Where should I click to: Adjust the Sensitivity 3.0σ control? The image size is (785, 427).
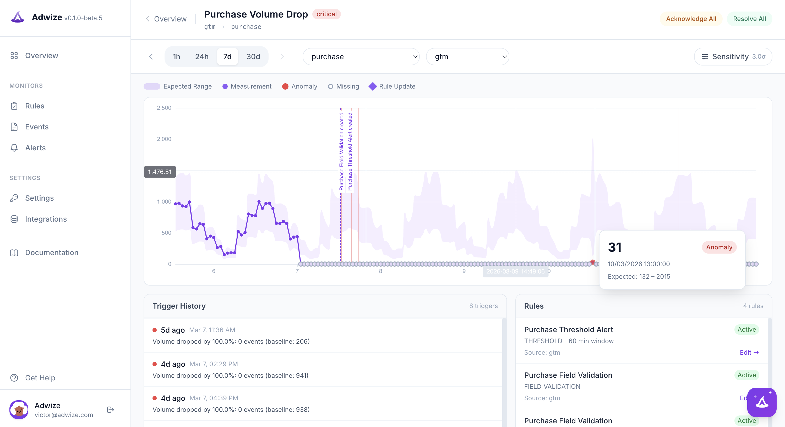tap(733, 56)
